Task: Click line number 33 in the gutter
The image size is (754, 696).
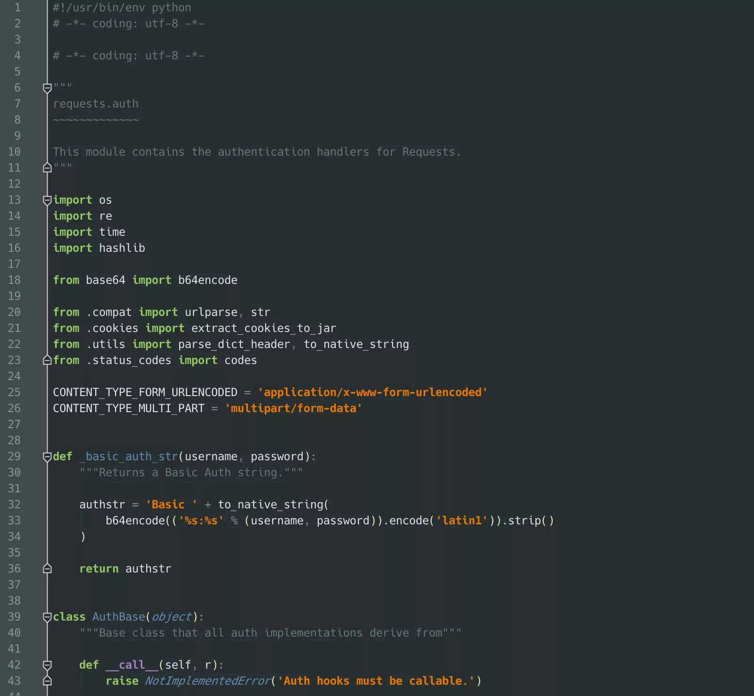Action: [14, 521]
